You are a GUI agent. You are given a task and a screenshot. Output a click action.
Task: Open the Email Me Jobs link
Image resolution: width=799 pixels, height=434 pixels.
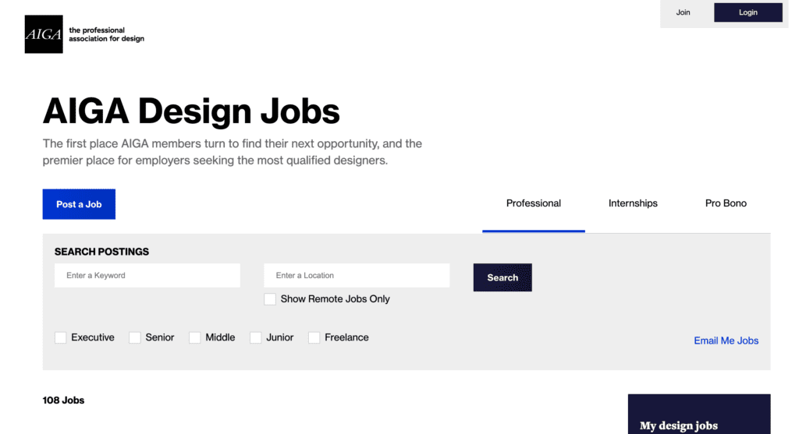(726, 341)
